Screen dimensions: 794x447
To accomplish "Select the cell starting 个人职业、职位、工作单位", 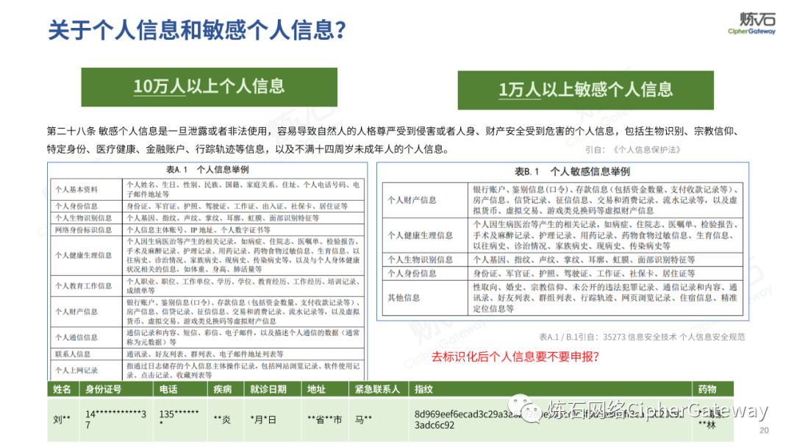I will pos(243,286).
